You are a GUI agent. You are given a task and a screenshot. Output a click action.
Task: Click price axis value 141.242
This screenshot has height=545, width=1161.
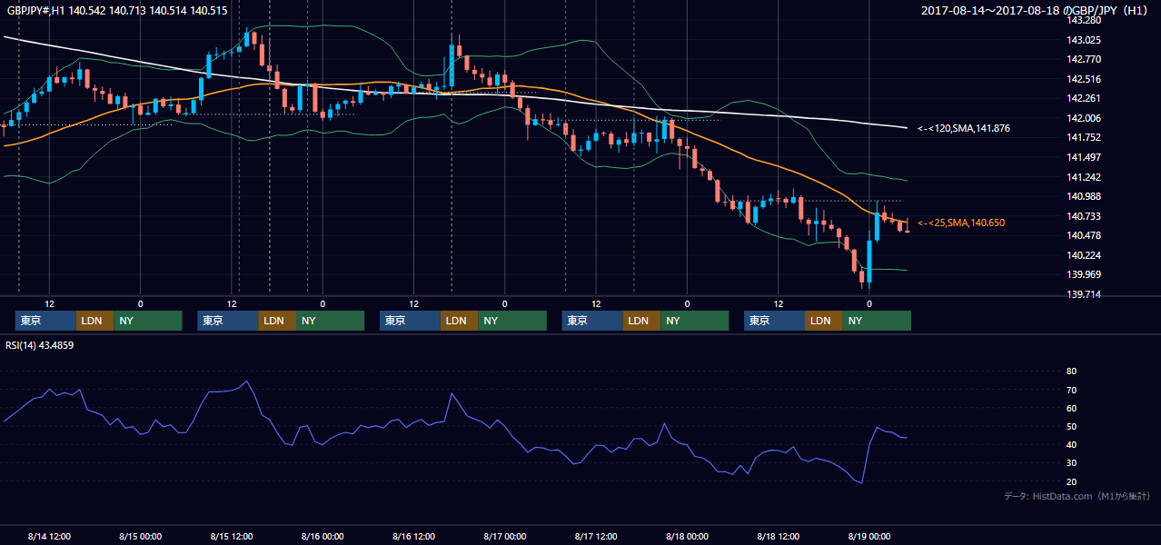point(1084,177)
